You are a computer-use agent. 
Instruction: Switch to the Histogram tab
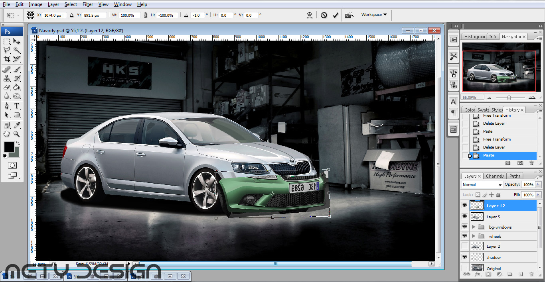[474, 37]
